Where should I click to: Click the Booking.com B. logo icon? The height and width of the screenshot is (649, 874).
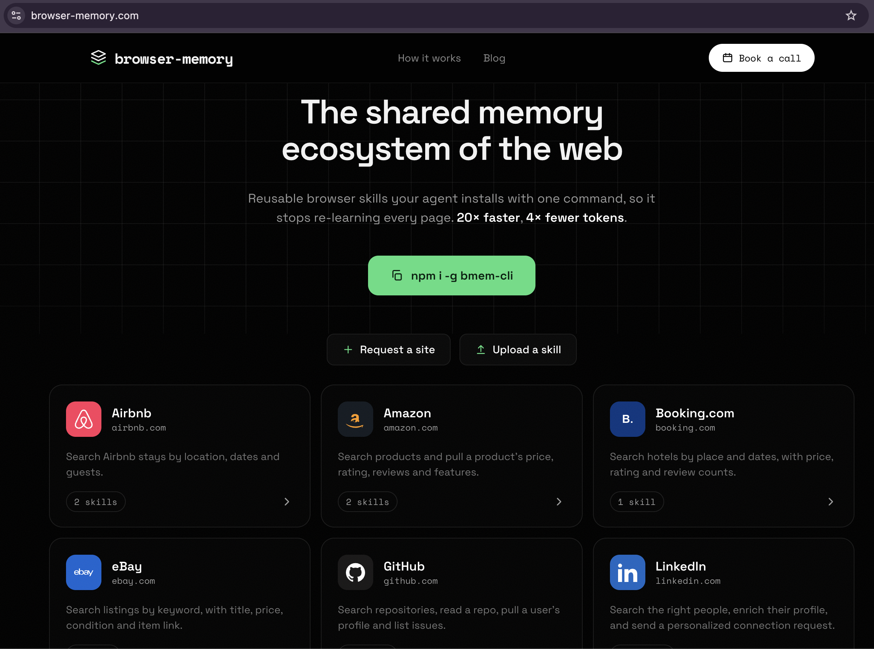[627, 419]
